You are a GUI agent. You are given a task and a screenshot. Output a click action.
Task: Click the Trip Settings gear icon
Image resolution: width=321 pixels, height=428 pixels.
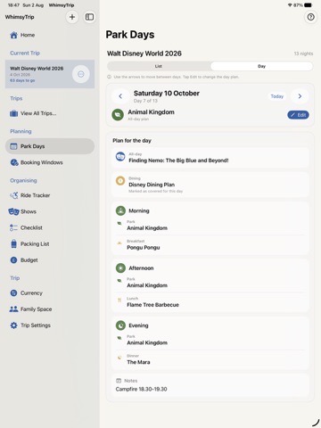tap(13, 325)
